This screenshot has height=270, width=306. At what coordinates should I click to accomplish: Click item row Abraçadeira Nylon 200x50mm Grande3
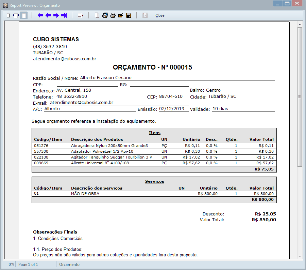coord(154,146)
